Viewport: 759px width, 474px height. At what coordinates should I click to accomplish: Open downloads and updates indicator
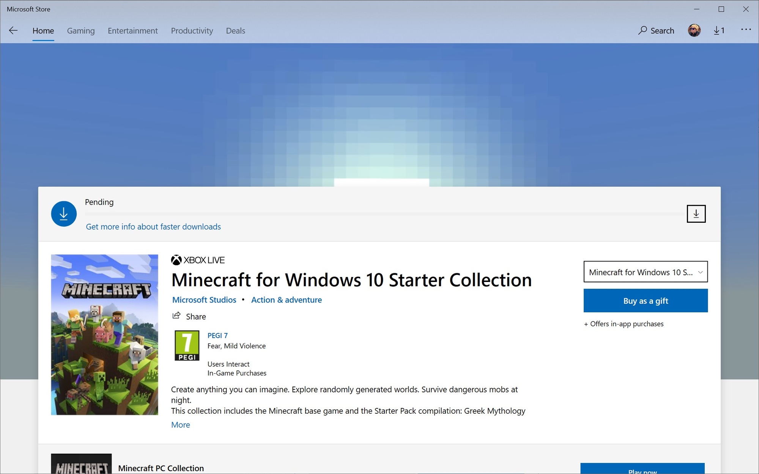point(719,31)
